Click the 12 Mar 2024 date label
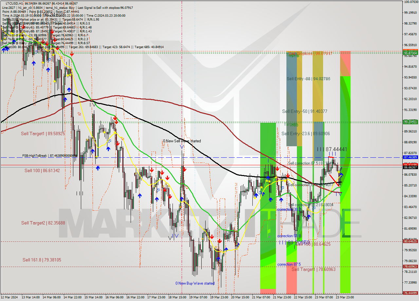Viewport: 419px width, 301px height. click(x=10, y=297)
